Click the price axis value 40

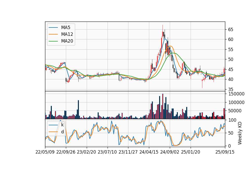point(230,79)
